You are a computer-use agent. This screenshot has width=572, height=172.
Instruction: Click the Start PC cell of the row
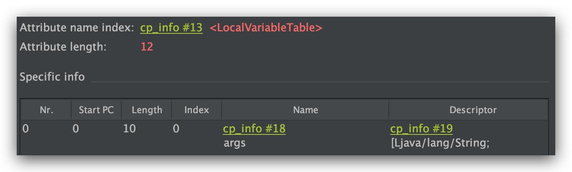[76, 129]
